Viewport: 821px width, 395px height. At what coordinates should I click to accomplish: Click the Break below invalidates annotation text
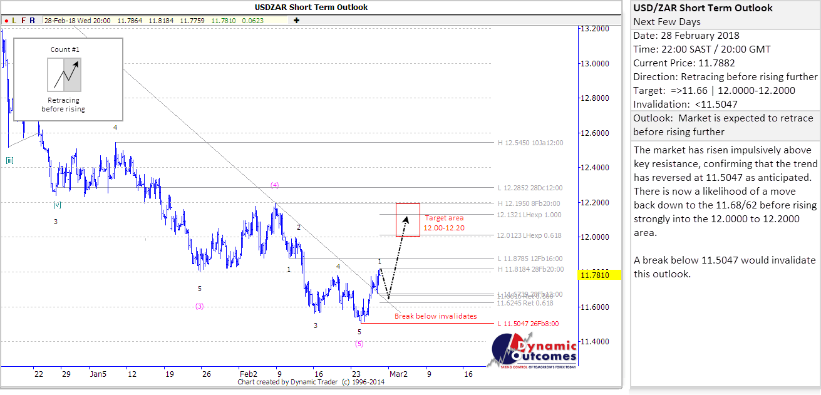point(436,316)
